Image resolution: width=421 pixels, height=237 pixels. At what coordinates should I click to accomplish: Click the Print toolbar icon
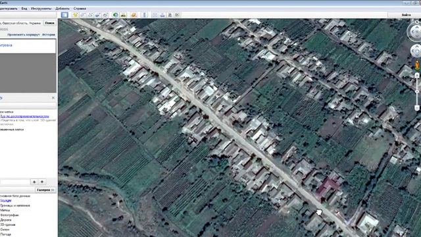tap(162, 15)
